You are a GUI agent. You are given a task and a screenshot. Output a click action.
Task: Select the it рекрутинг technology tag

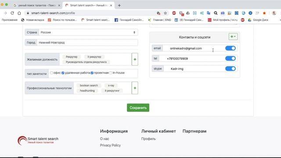pos(112,91)
